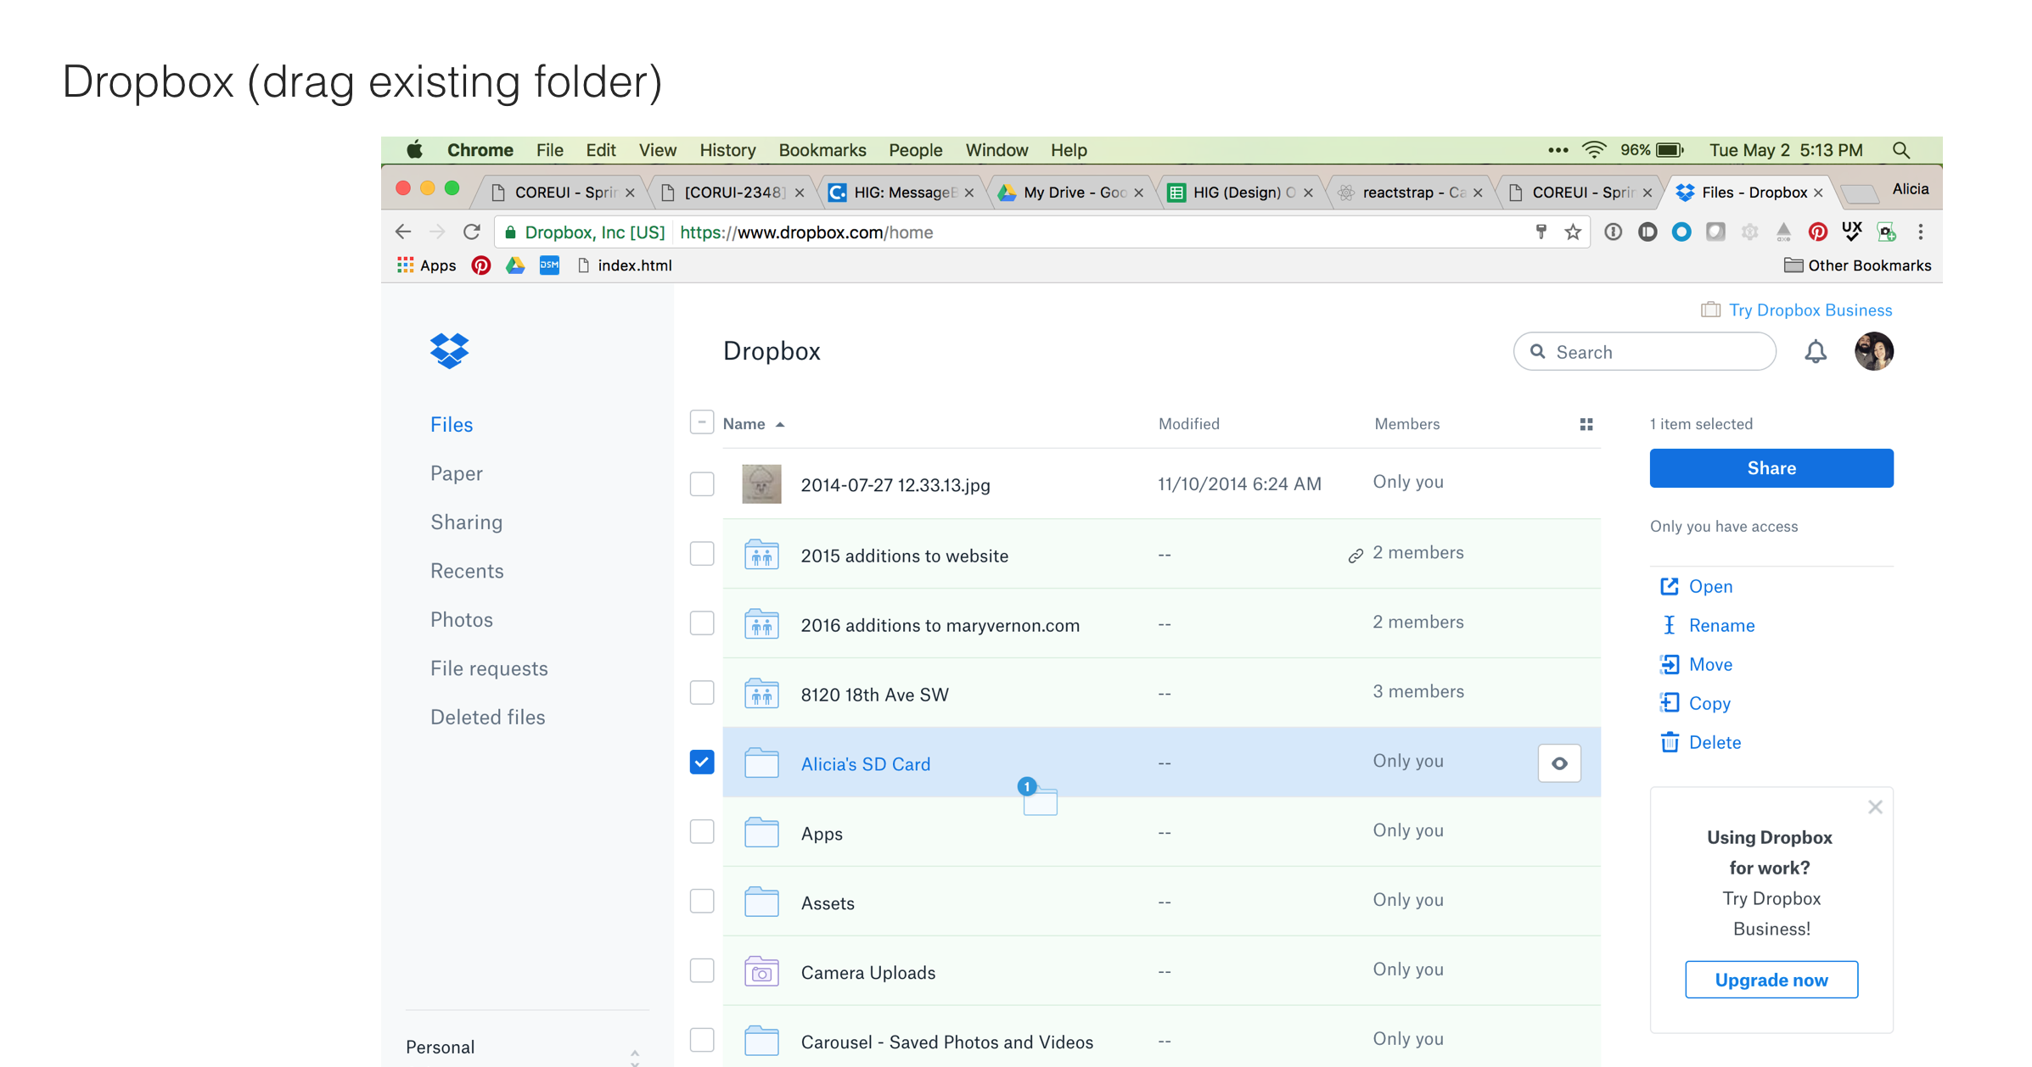Click the Pinterest bookmark icon
Screen dimensions: 2032x1067
coord(480,265)
